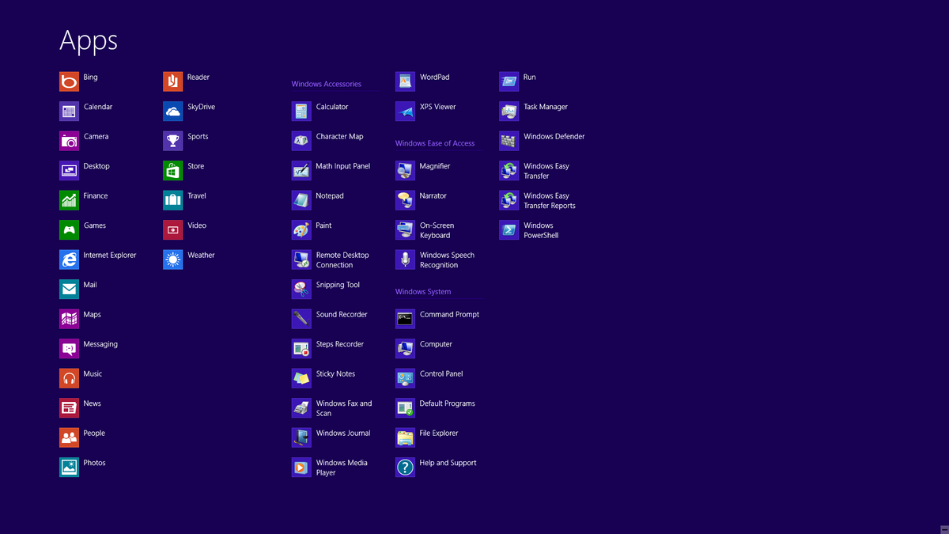Click the Windows System section header
Image resolution: width=949 pixels, height=534 pixels.
pos(422,291)
